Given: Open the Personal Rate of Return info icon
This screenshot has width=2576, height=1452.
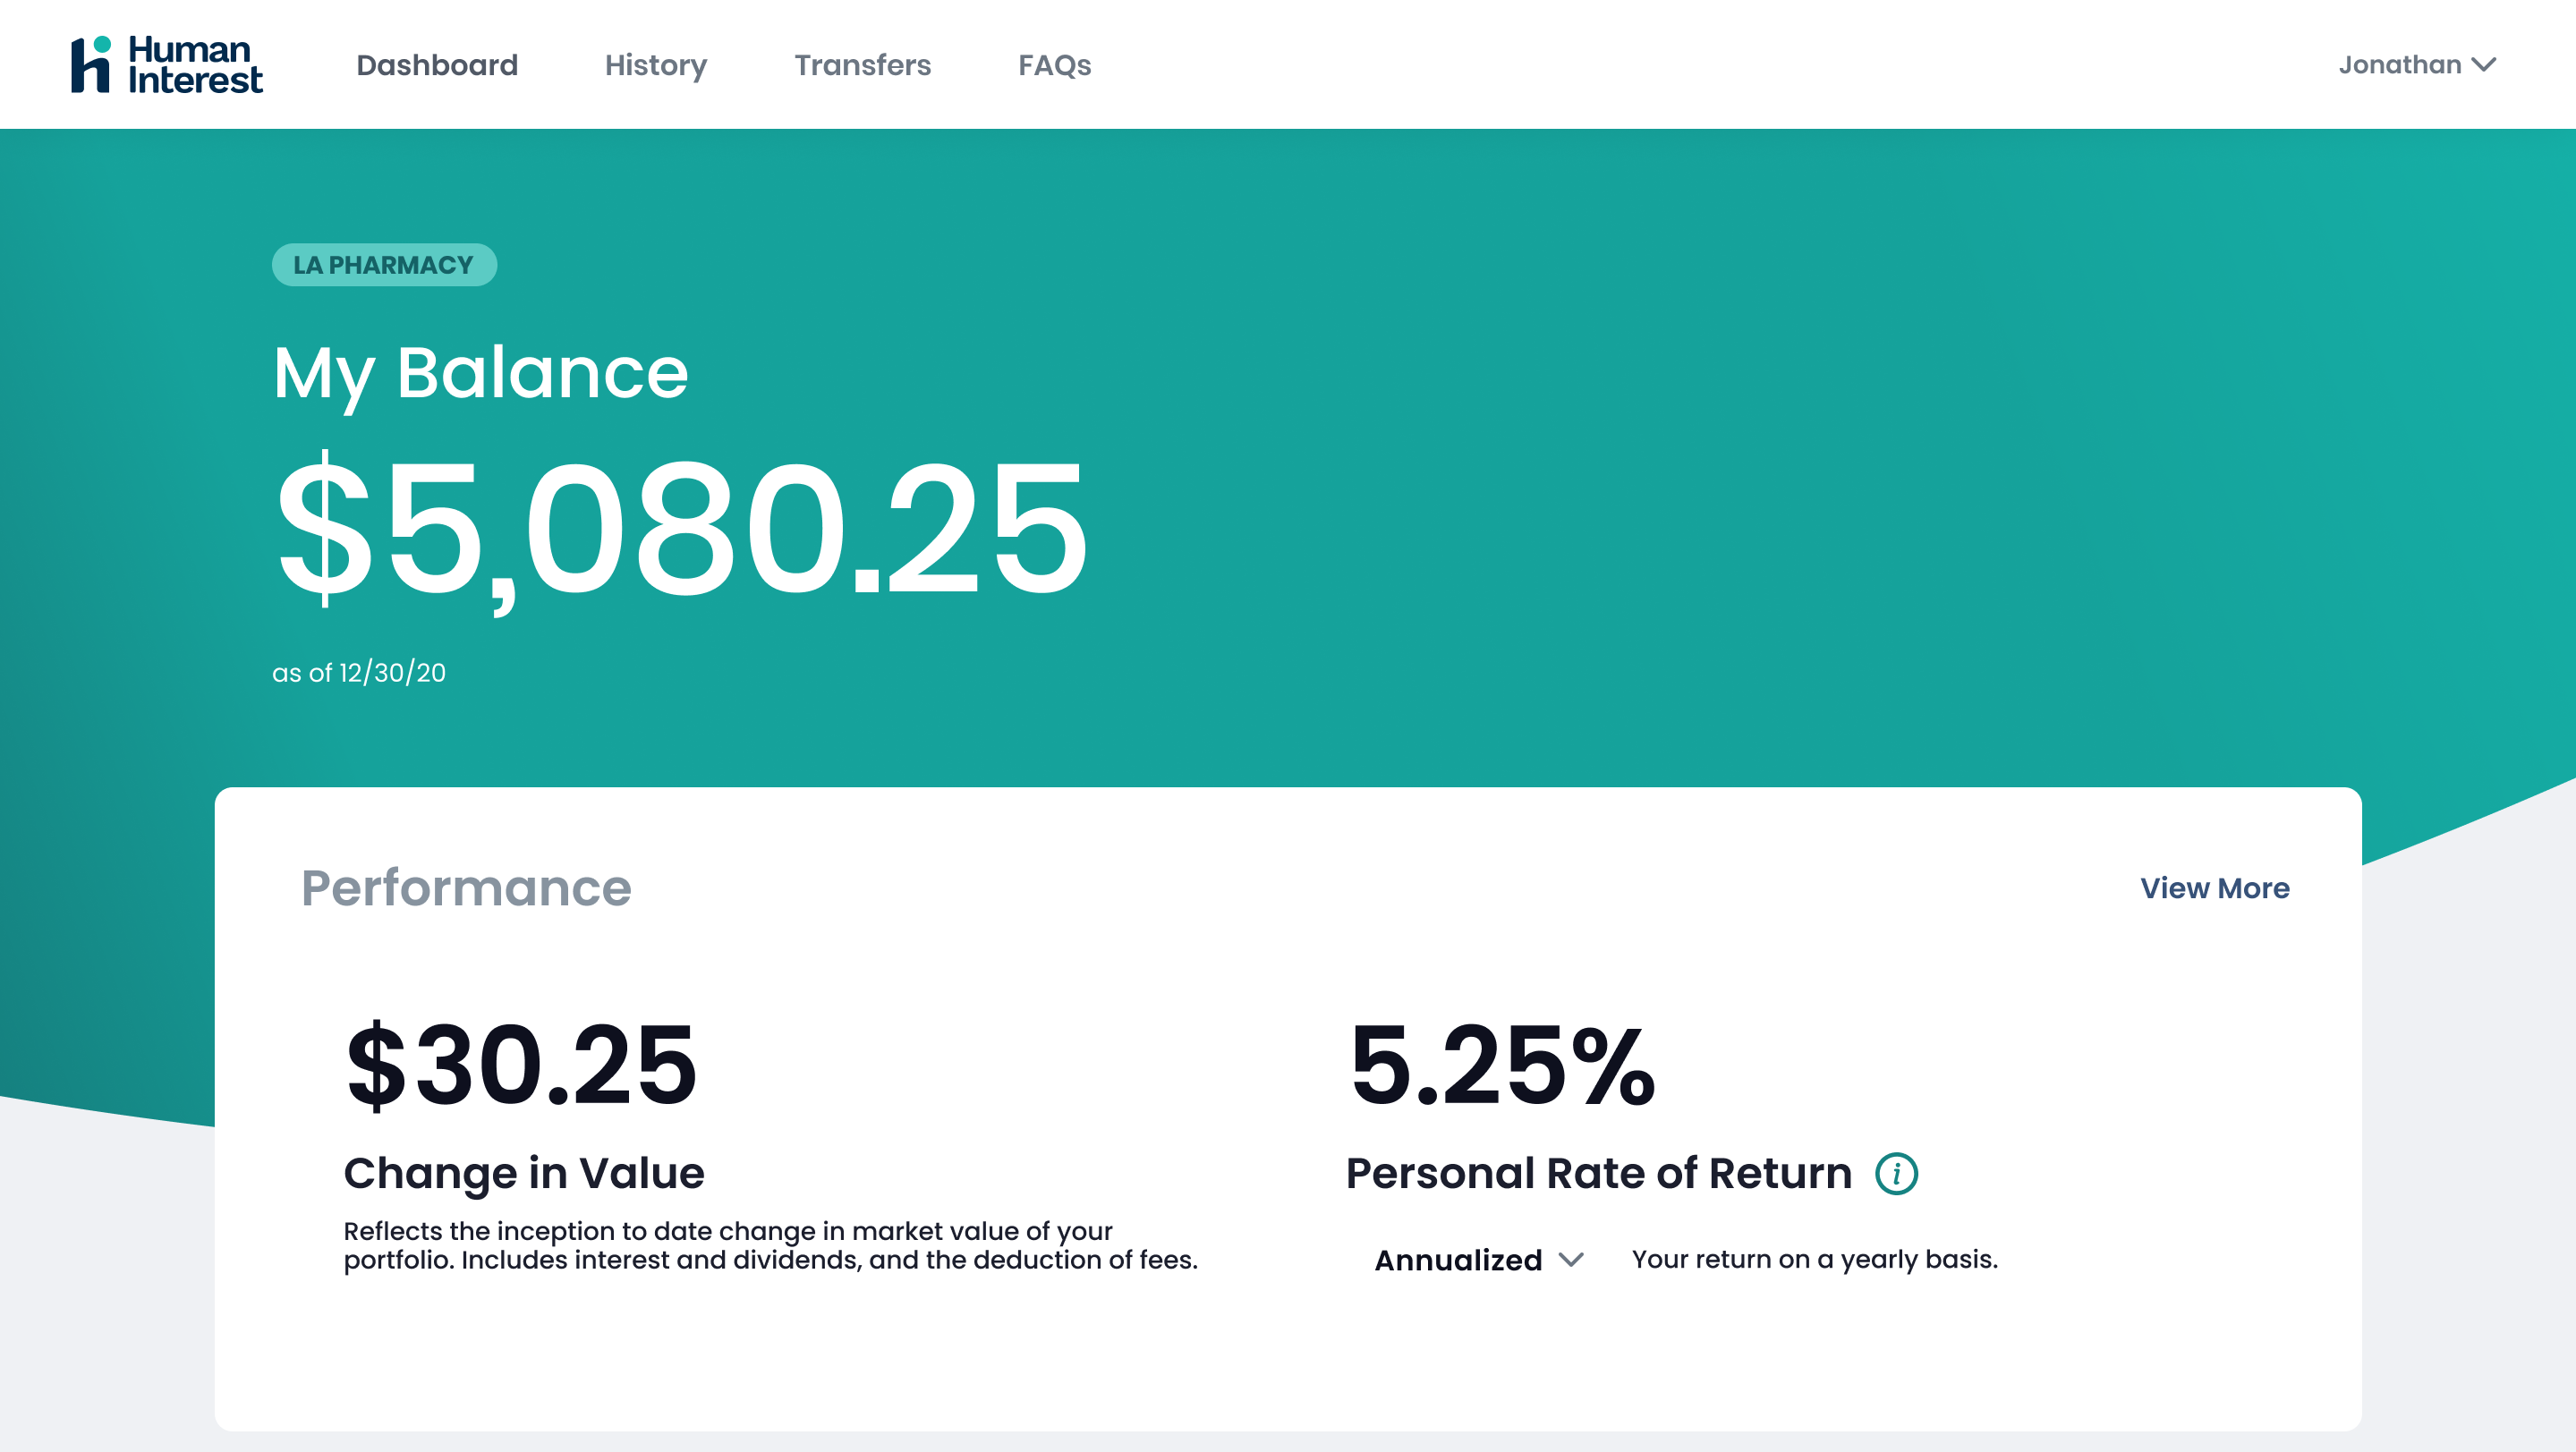Looking at the screenshot, I should (1896, 1173).
